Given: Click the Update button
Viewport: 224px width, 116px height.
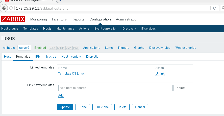Looking at the screenshot, I should tap(65, 107).
